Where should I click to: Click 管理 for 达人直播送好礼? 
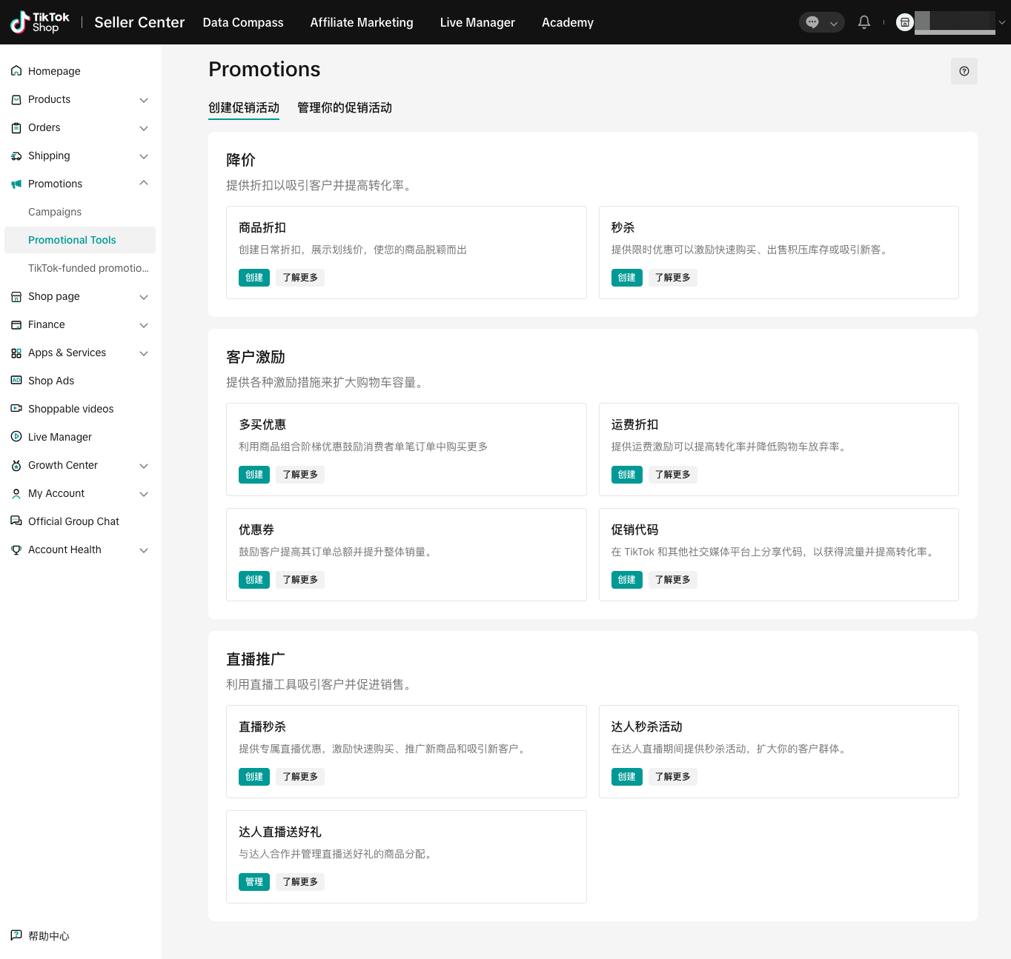tap(254, 882)
